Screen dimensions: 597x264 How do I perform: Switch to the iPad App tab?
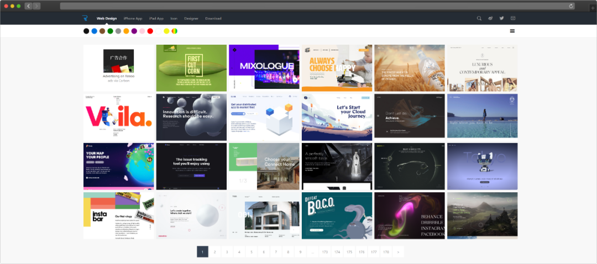click(x=156, y=18)
